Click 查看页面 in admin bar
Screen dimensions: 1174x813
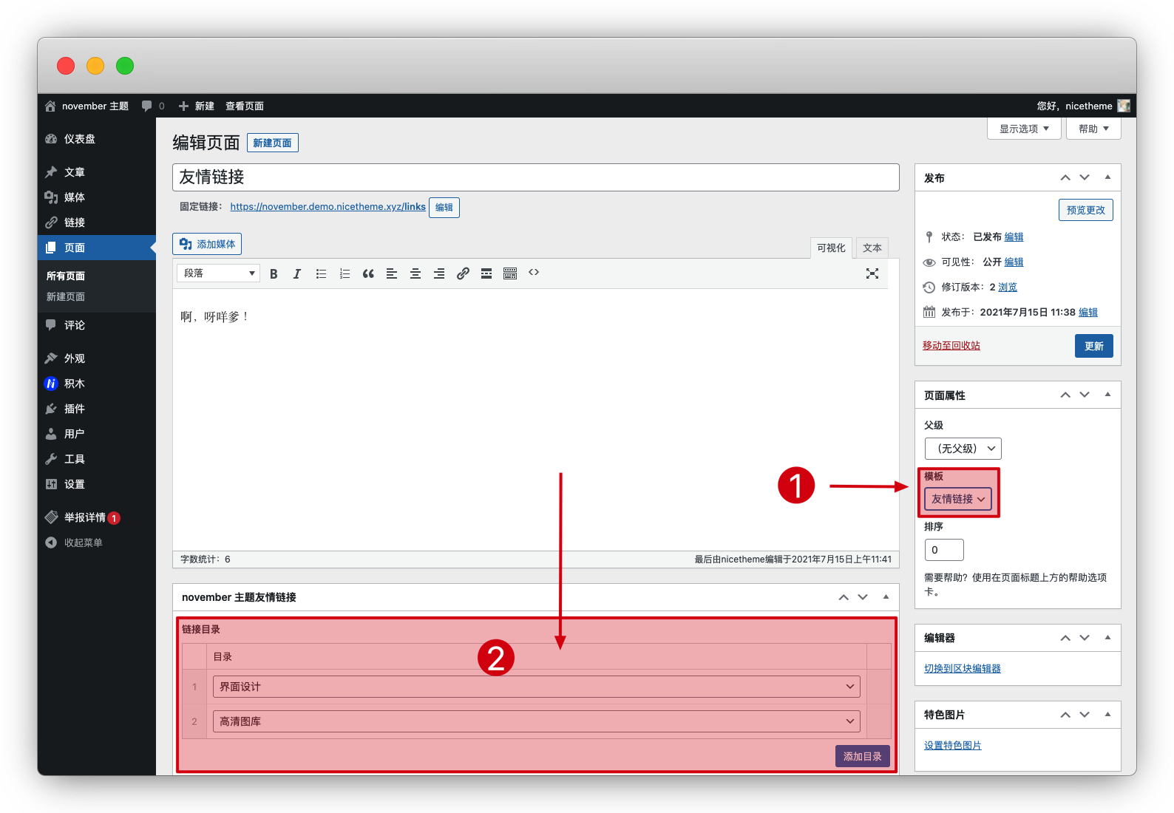pos(245,106)
